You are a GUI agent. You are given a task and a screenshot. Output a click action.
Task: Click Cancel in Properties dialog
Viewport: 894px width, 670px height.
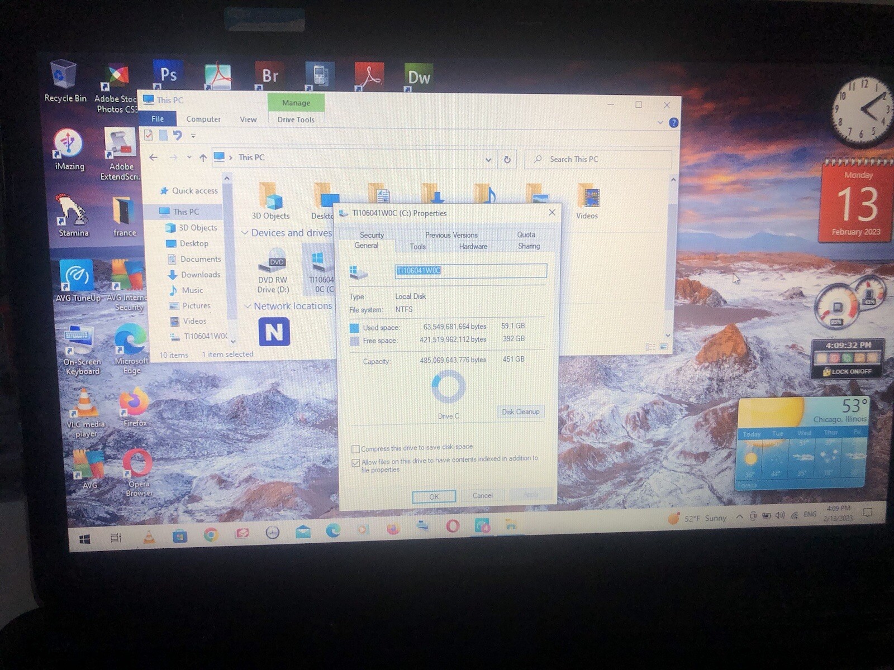(483, 495)
